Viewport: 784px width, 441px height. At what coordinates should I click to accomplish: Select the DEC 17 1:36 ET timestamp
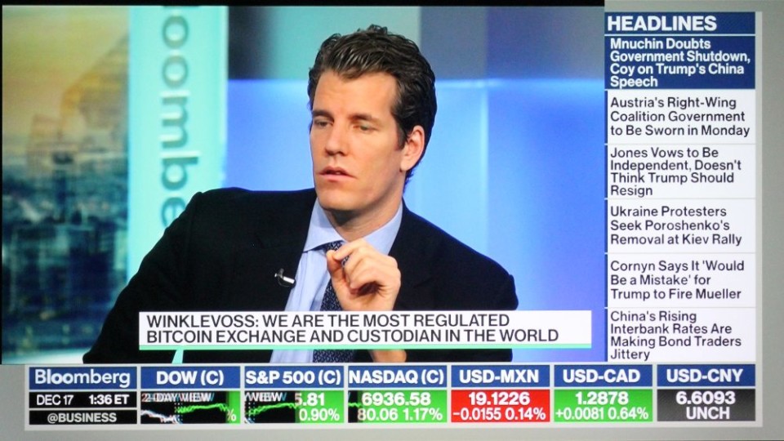pos(82,400)
